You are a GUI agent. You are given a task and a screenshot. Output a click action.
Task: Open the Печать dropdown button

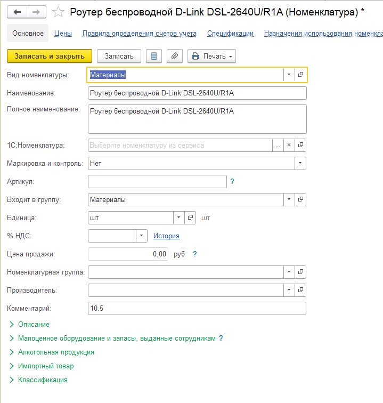[211, 56]
